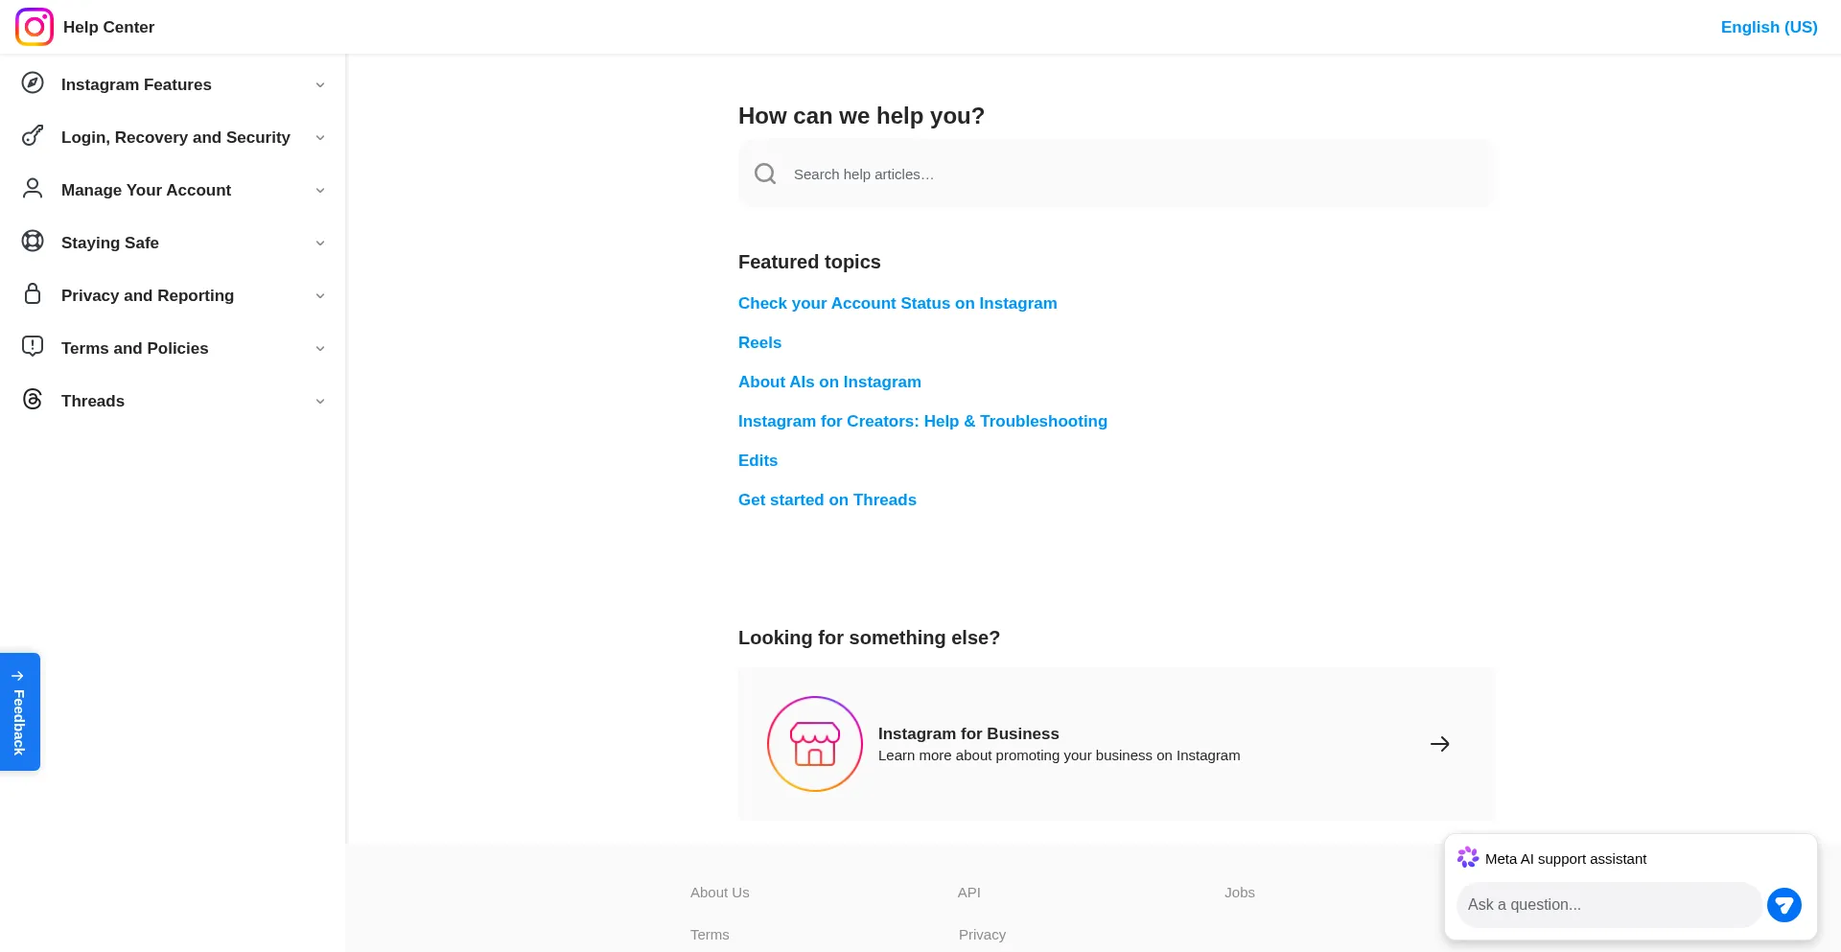Click the alert bubble icon beside Terms and Policies
Screen dimensions: 1841x952
pyautogui.click(x=33, y=347)
